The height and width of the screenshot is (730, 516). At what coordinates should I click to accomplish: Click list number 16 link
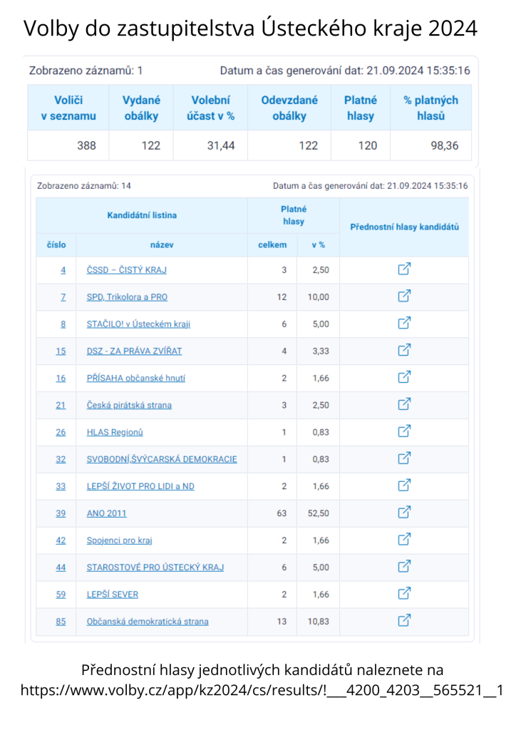(x=61, y=378)
